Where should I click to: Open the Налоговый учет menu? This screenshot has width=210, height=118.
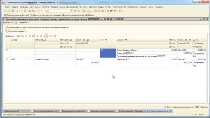coord(119,7)
